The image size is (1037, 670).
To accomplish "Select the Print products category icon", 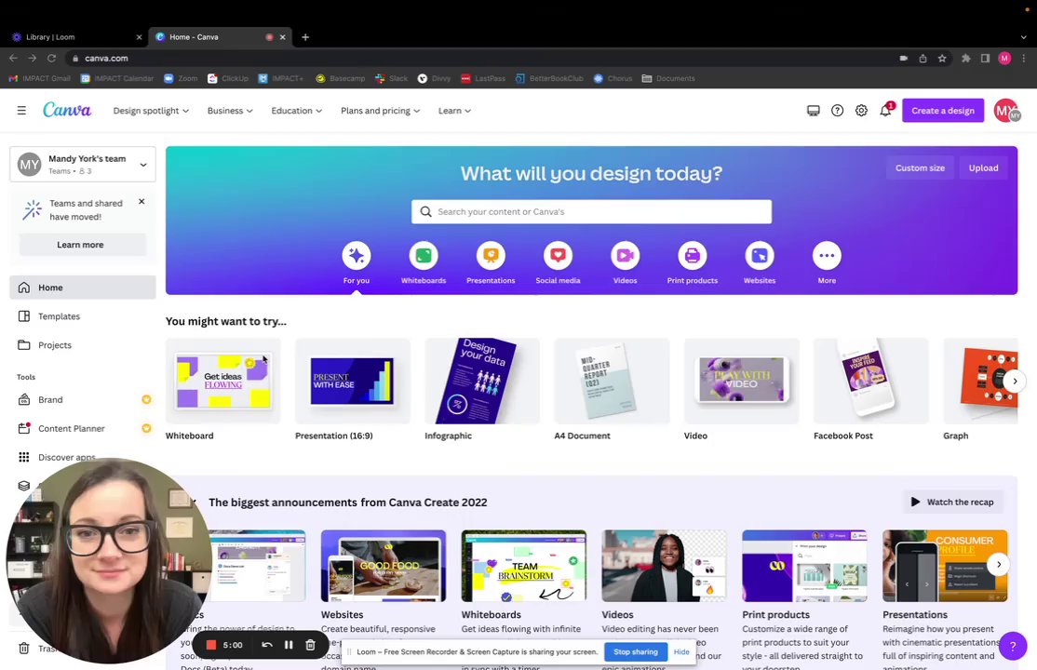I will point(693,255).
